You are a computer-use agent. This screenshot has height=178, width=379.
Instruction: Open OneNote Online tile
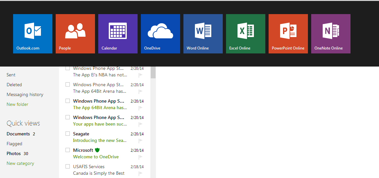coord(331,34)
